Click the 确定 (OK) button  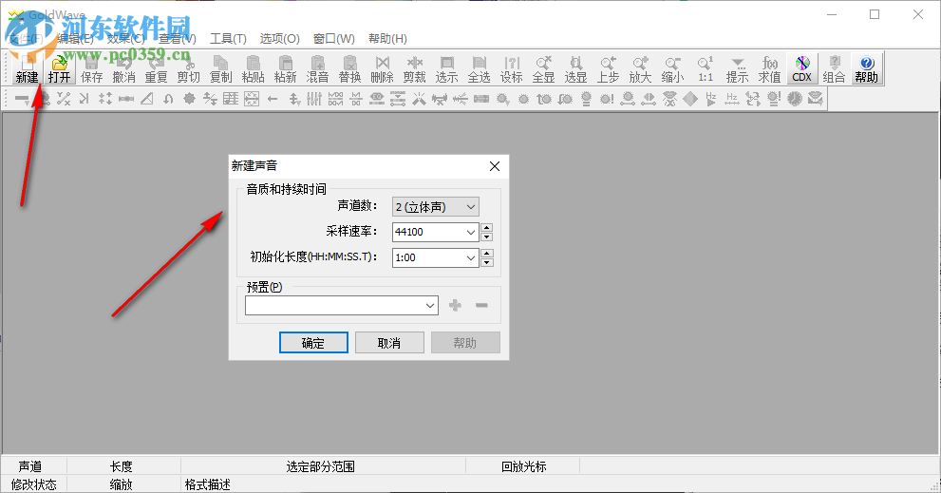313,343
